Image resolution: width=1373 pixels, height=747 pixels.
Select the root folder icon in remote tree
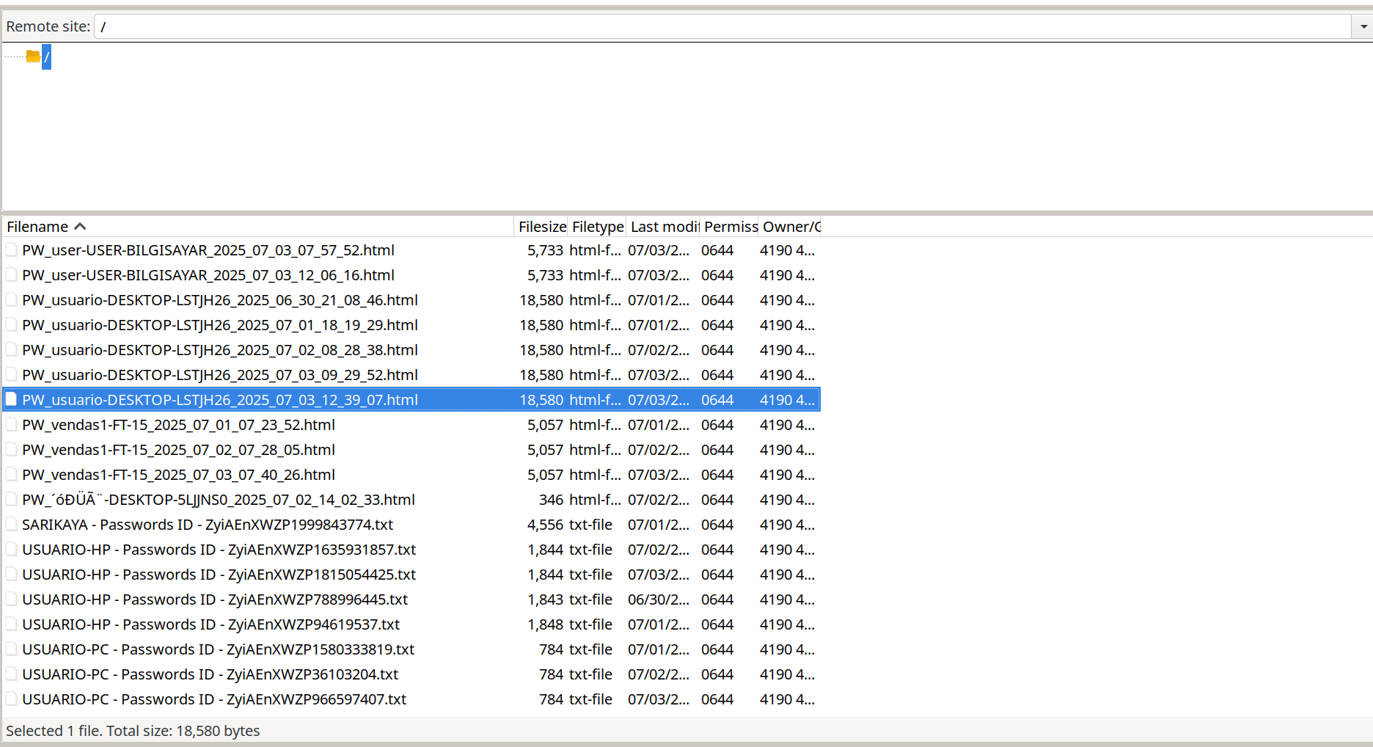33,57
